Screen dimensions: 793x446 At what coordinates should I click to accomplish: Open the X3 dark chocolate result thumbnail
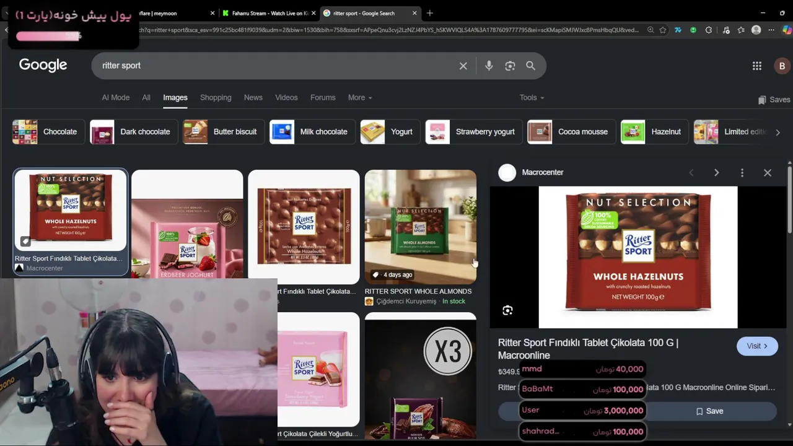coord(421,376)
